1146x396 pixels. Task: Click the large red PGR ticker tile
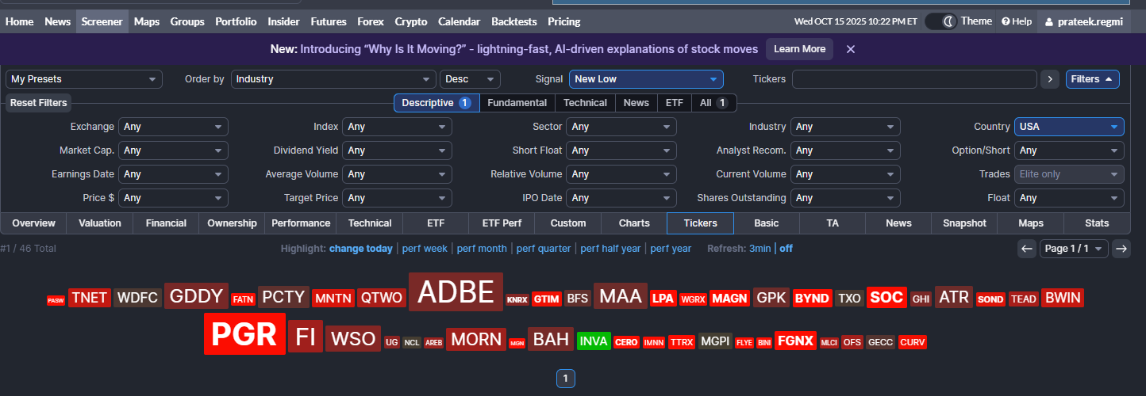[244, 333]
